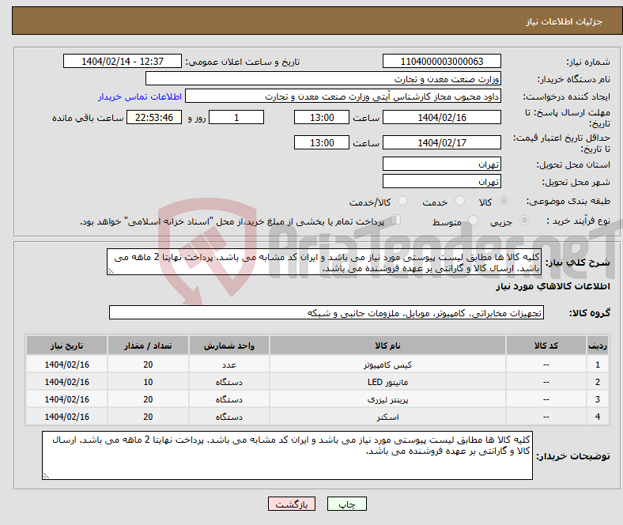Click the کیس کامپیوتر item name cell
The image size is (623, 525).
387,364
